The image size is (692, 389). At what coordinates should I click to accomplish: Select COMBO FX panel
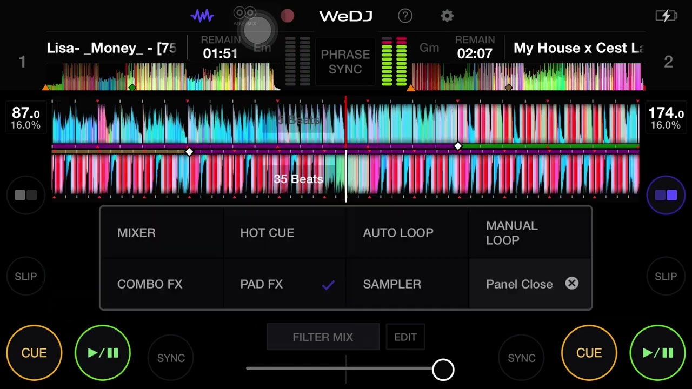162,284
